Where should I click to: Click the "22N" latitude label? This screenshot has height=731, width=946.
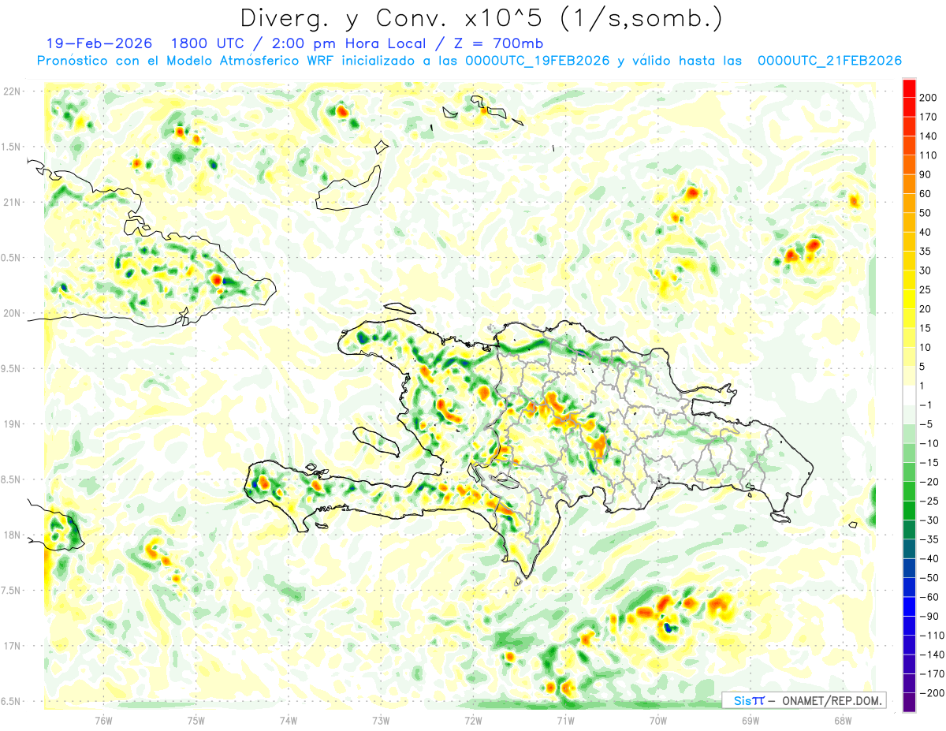tap(12, 91)
